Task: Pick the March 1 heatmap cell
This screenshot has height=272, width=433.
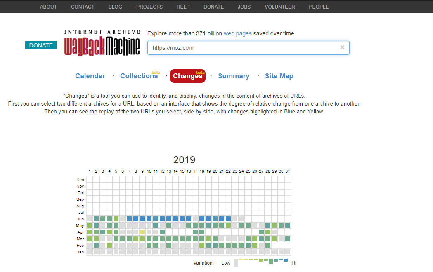Action: click(90, 239)
